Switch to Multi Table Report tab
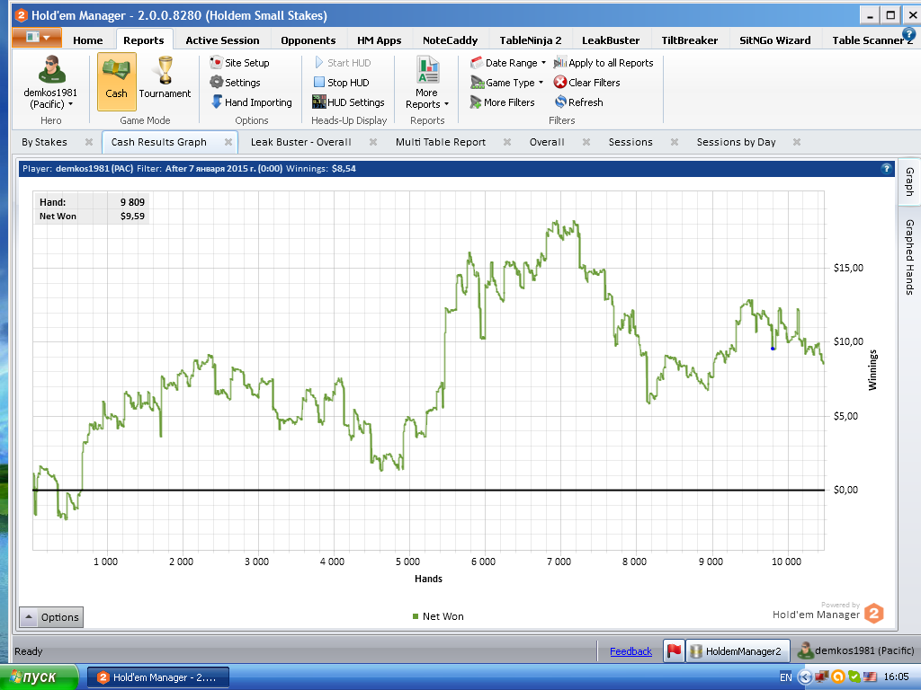921x690 pixels. coord(441,142)
